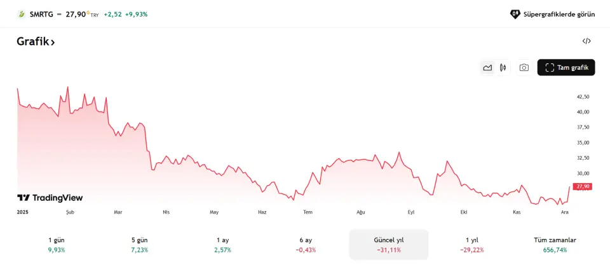This screenshot has height=270, width=610.
Task: Switch to the 1 yıl range
Action: pos(471,245)
